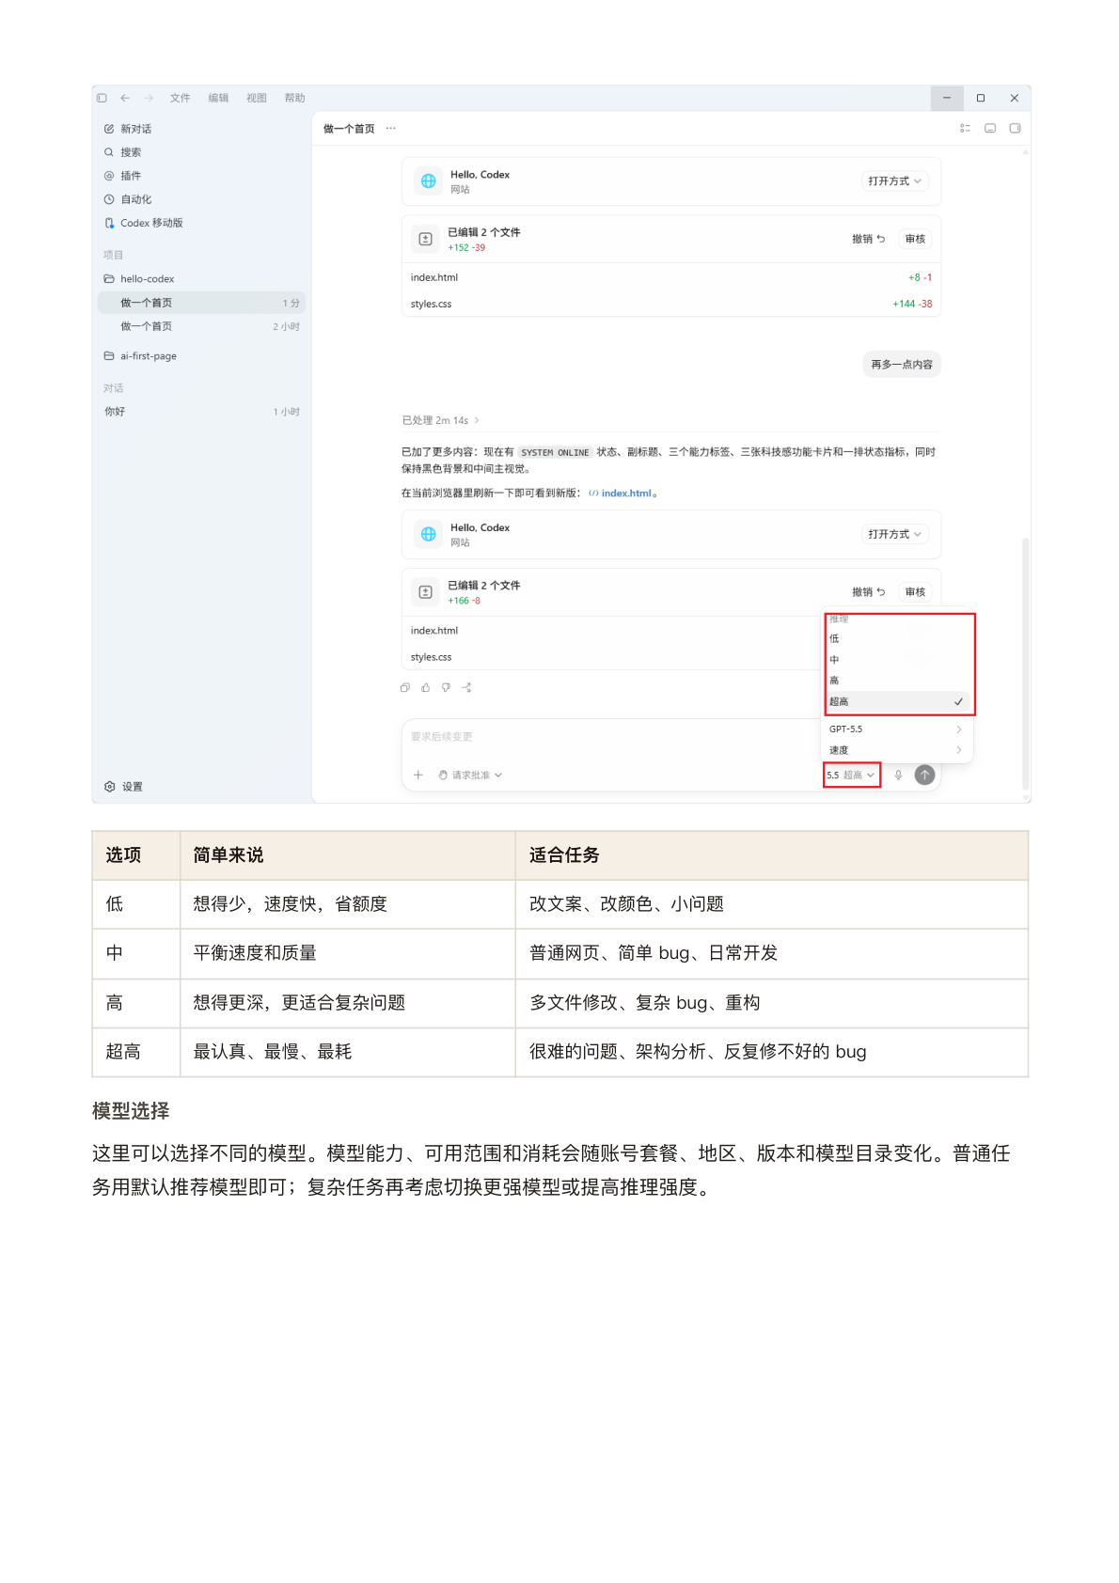
Task: Expand the 速度 submenu
Action: pos(896,750)
